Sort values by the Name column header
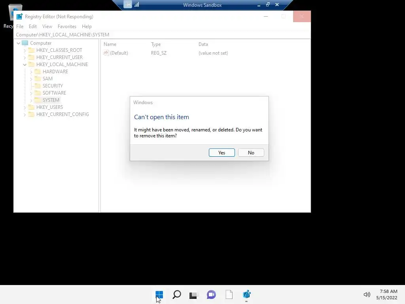Screen dimensions: 405x304 click(110, 44)
